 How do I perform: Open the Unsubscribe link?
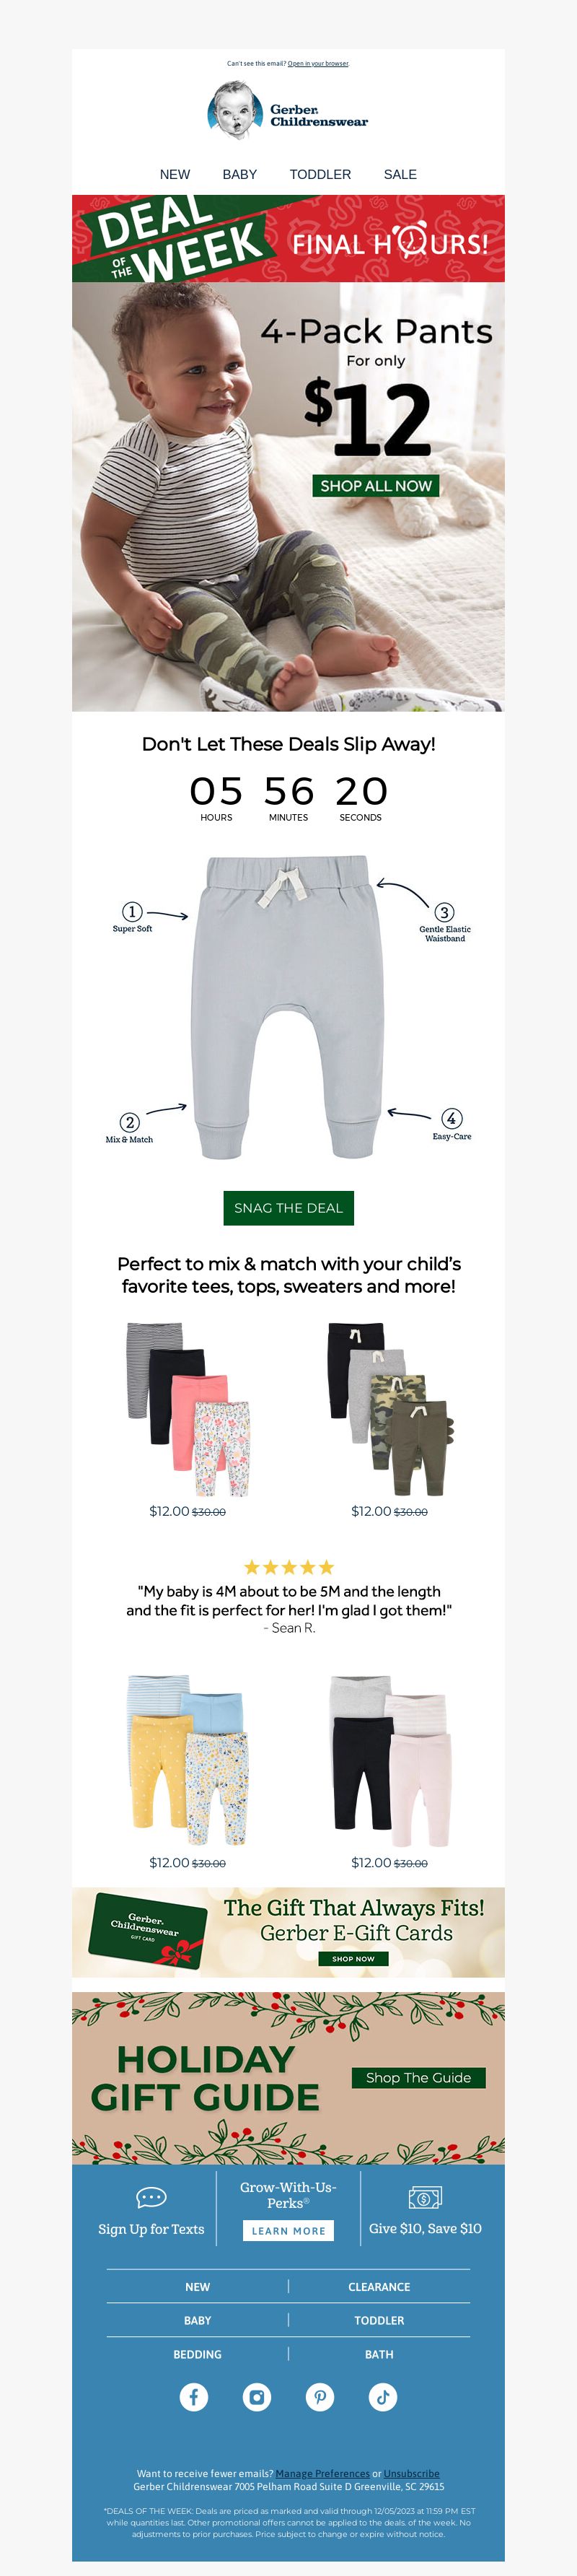point(411,2474)
